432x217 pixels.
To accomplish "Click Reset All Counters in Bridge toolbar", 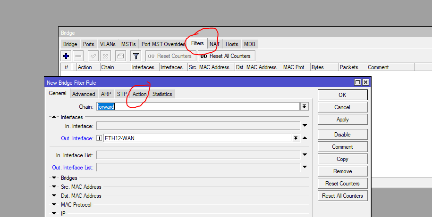I will 227,56.
